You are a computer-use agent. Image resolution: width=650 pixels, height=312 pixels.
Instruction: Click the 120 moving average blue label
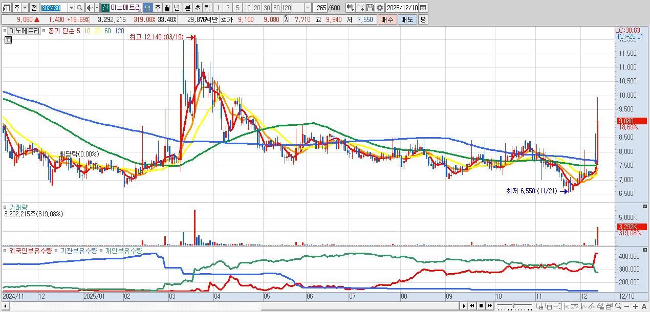119,31
